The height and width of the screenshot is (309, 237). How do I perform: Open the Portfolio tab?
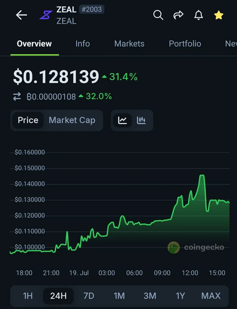click(185, 44)
